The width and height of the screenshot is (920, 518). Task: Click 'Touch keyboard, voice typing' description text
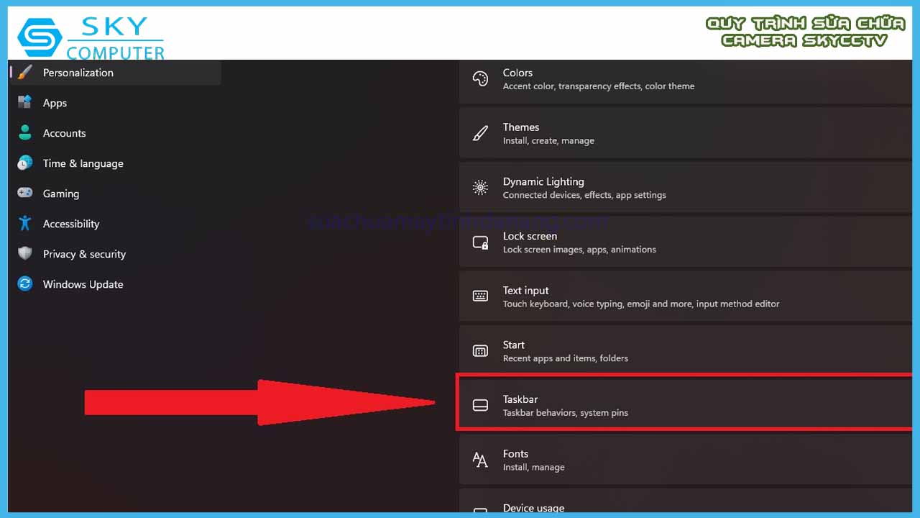pos(641,304)
